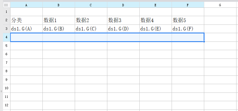The image size is (238, 111).
Task: Select column E header
Action: (155, 5)
